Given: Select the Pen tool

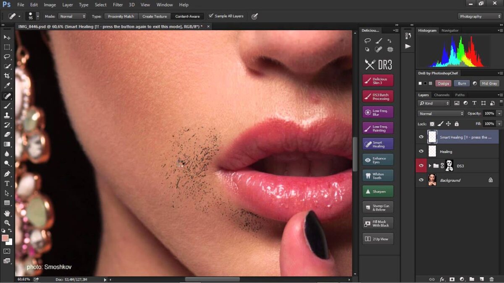Looking at the screenshot, I should (7, 174).
